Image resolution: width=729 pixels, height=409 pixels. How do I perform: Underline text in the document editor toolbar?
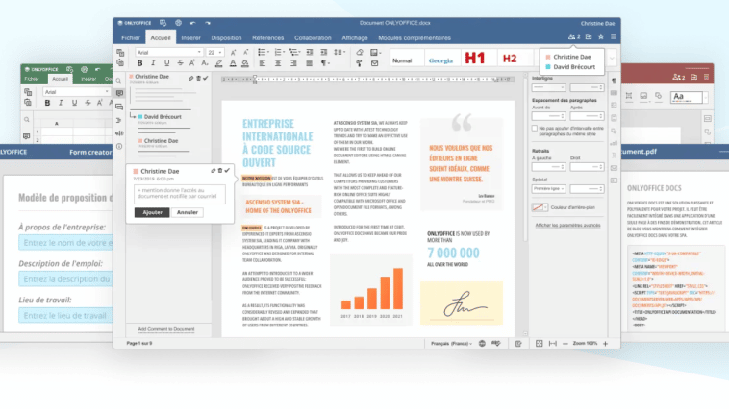click(x=166, y=63)
